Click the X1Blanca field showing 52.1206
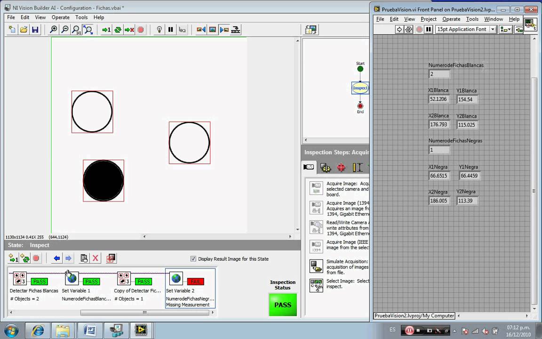Viewport: 542px width, 339px height. [x=439, y=99]
